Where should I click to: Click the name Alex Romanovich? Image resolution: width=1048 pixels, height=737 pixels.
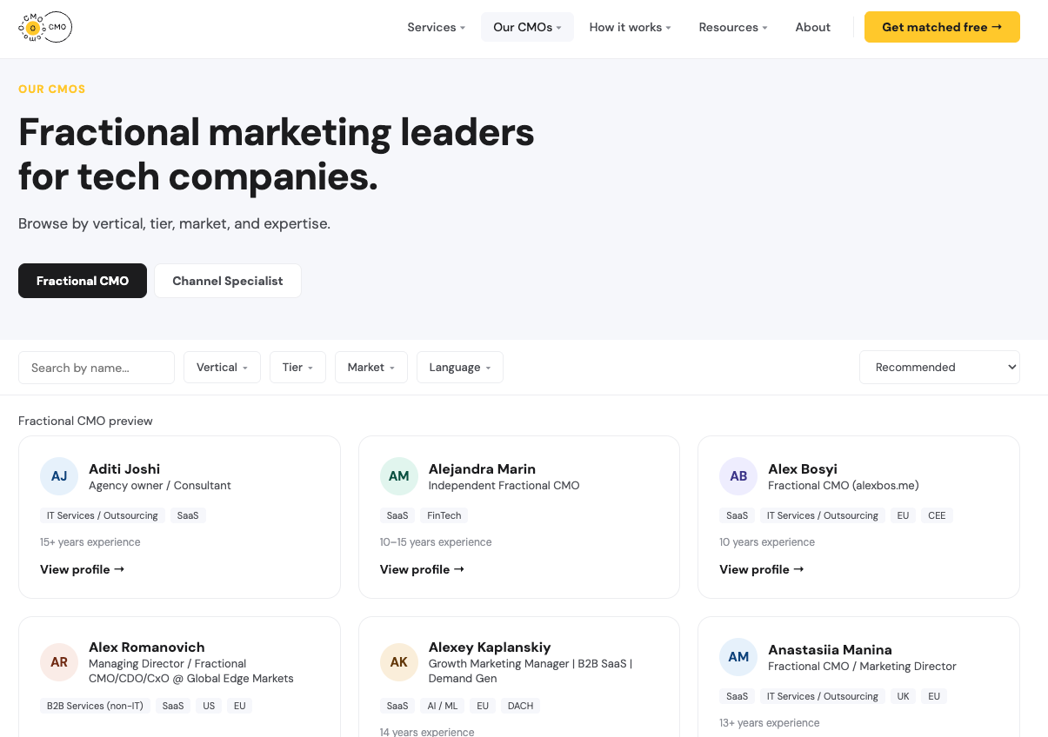pos(147,647)
